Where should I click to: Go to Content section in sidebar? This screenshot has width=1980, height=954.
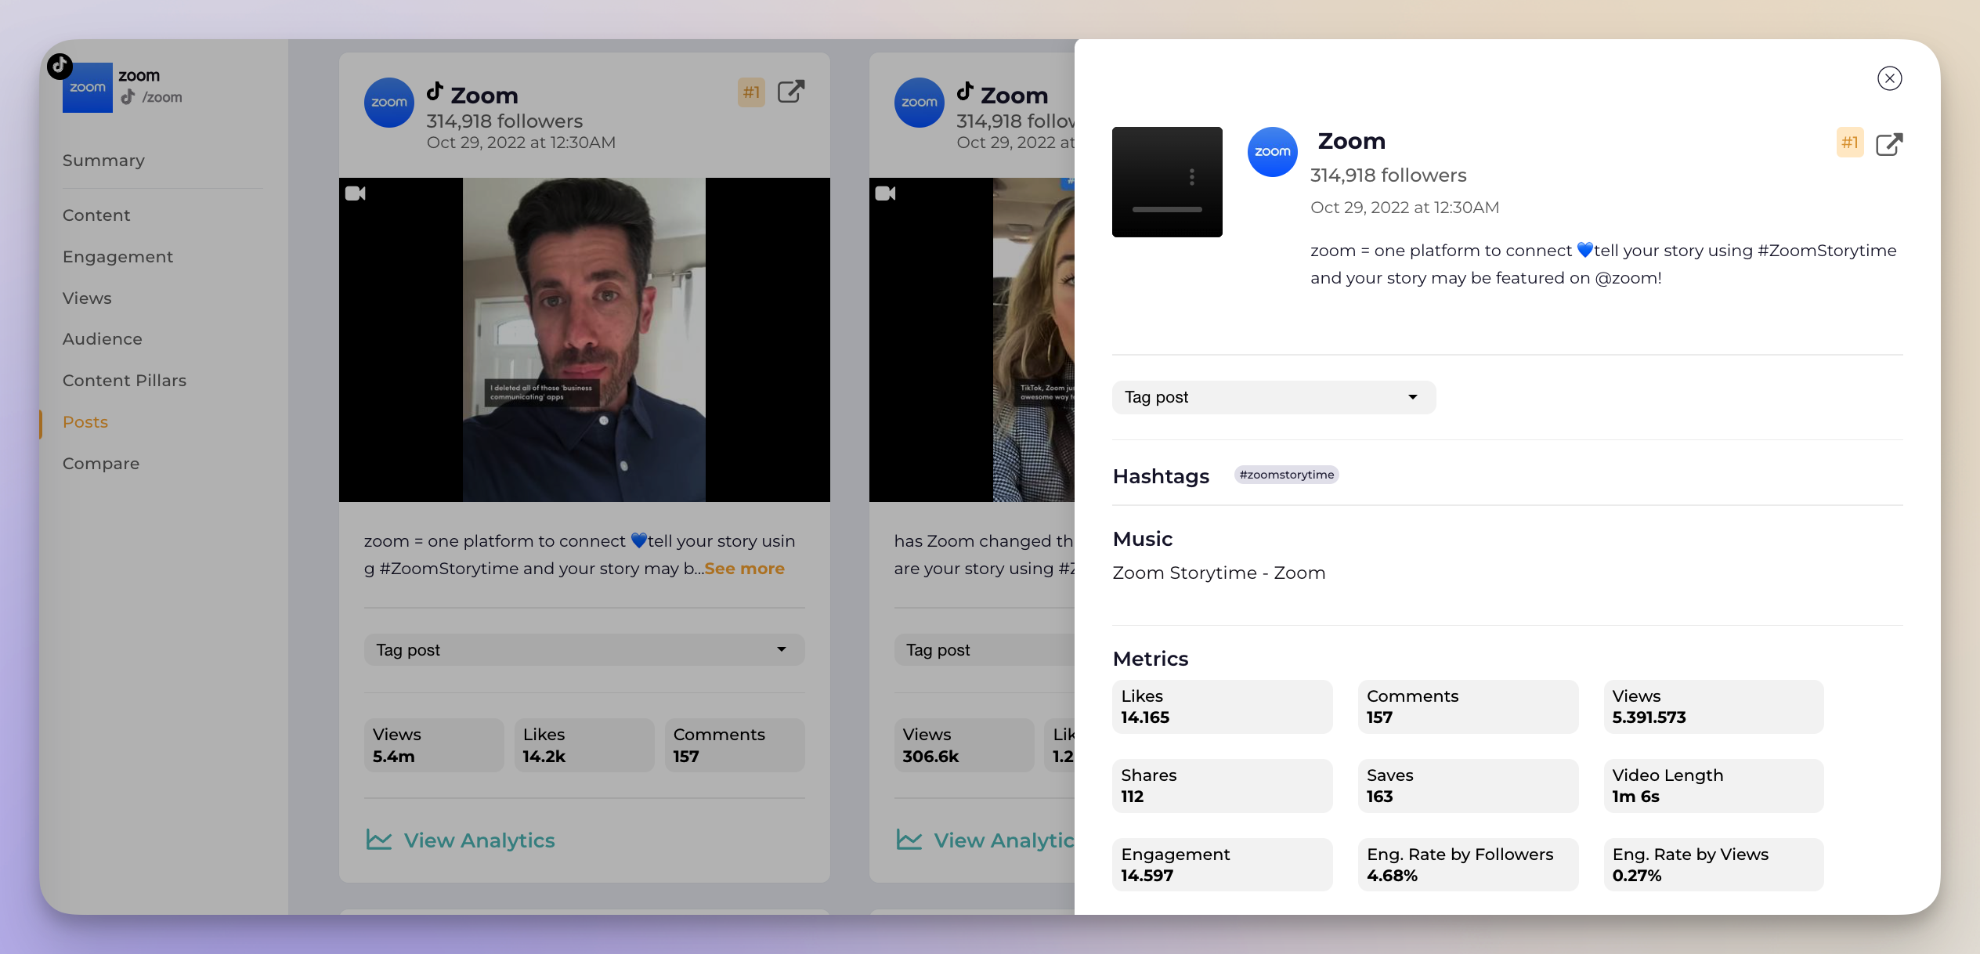coord(96,215)
